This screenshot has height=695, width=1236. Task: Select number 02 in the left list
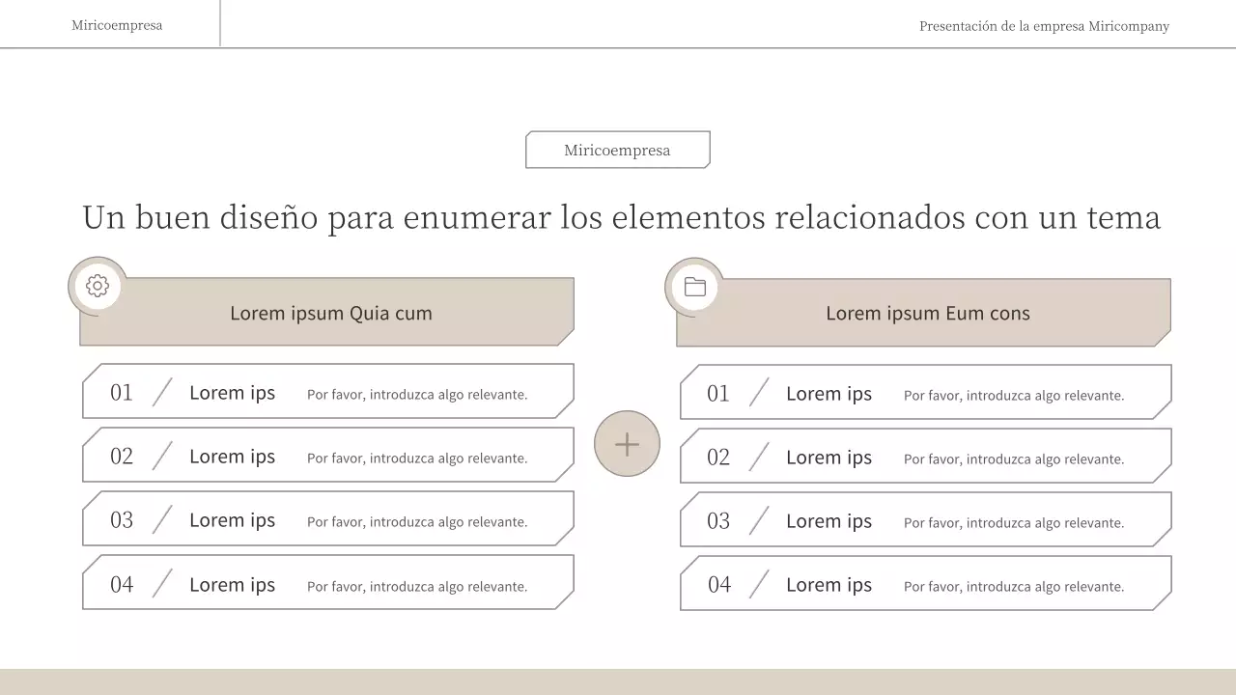coord(122,456)
